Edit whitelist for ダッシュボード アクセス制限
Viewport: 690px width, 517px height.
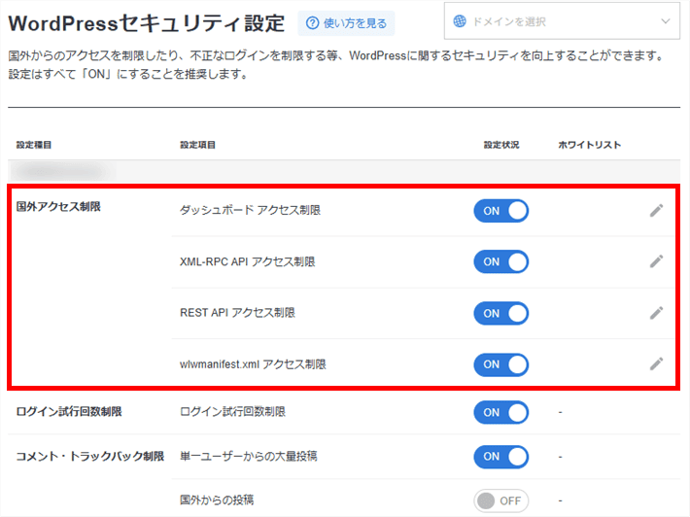click(x=656, y=210)
